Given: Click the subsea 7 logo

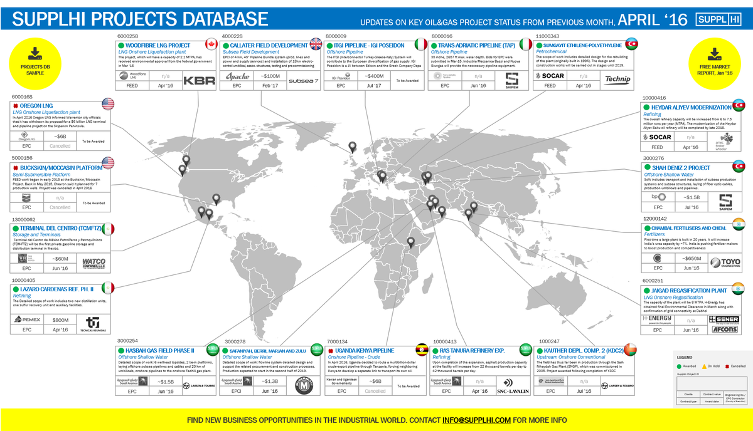Looking at the screenshot, I should (x=303, y=81).
